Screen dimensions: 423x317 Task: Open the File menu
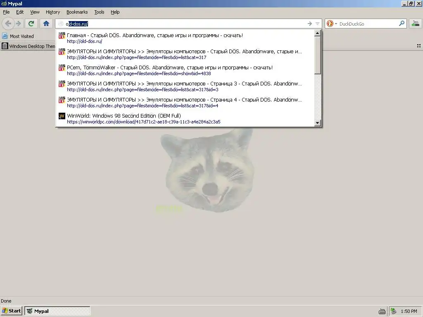coord(6,12)
